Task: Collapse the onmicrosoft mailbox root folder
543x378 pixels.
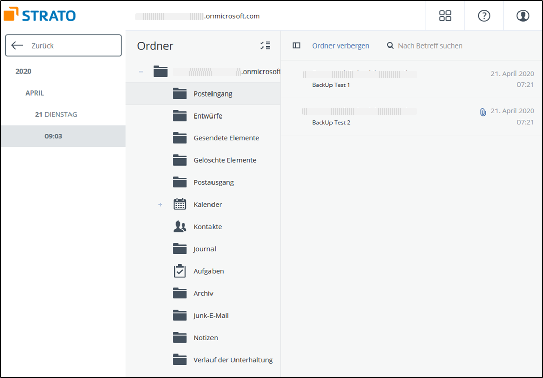Action: 140,72
